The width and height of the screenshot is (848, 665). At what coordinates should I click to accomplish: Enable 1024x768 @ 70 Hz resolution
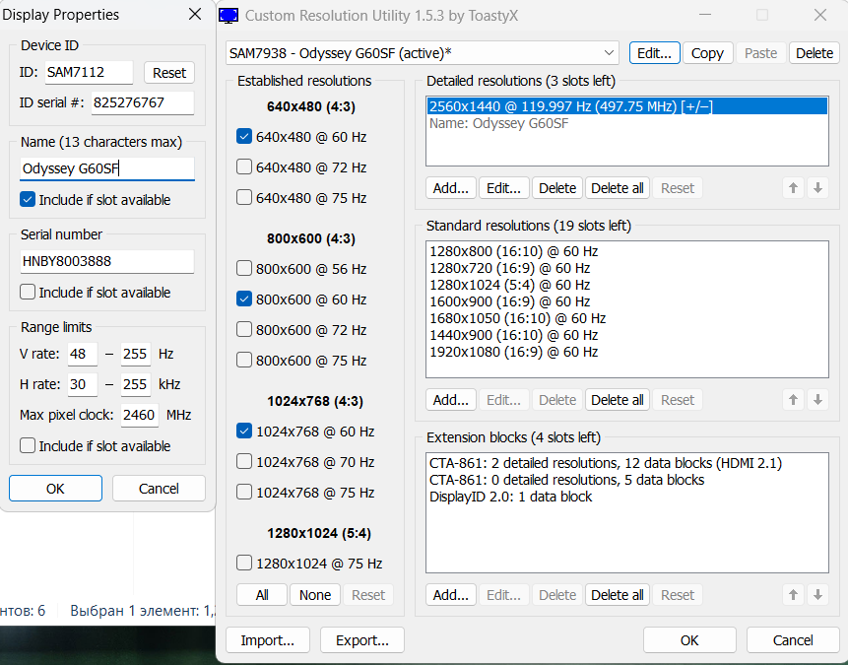(x=244, y=461)
